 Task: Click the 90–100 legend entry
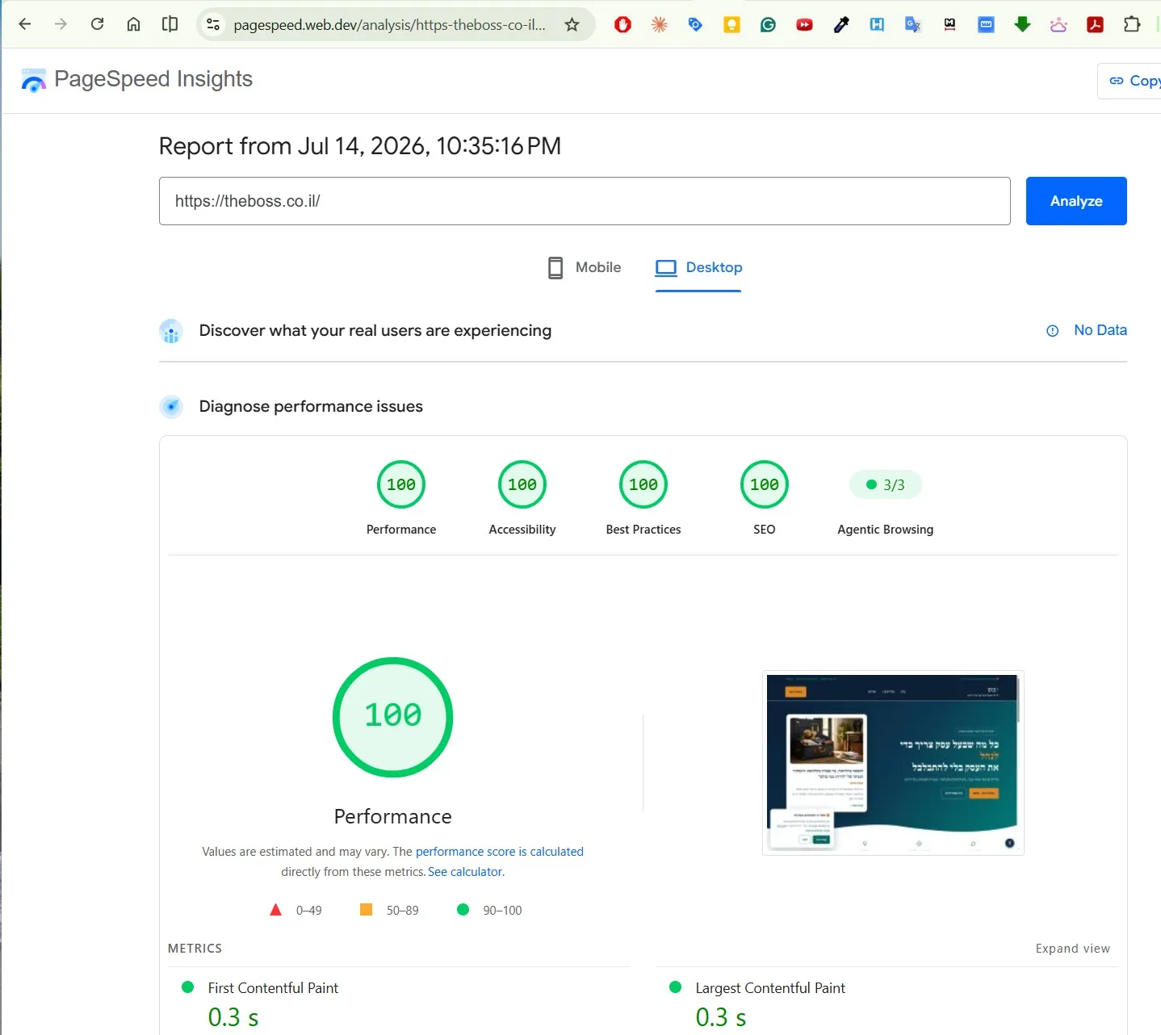coord(489,910)
